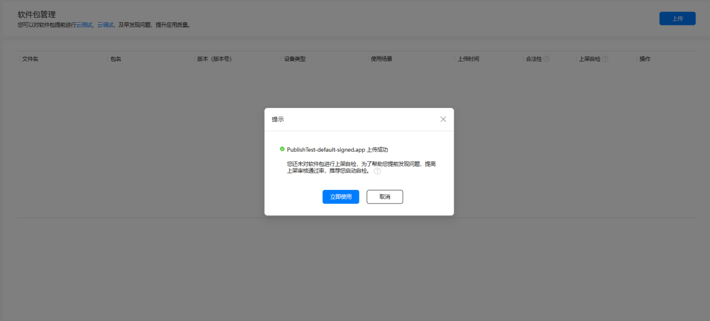Viewport: 710px width, 321px height.
Task: Click the 提示 dialog title bar
Action: [x=277, y=119]
